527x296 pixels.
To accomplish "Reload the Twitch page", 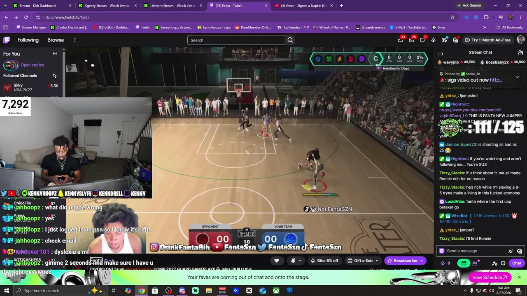I will coord(26,17).
